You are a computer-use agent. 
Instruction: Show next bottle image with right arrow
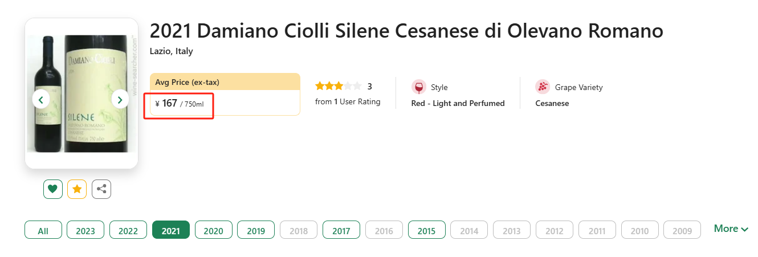pos(120,100)
